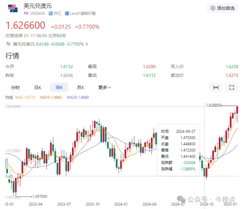Click the USD/AUD flag pair icon
The height and width of the screenshot is (209, 243).
pyautogui.click(x=13, y=9)
